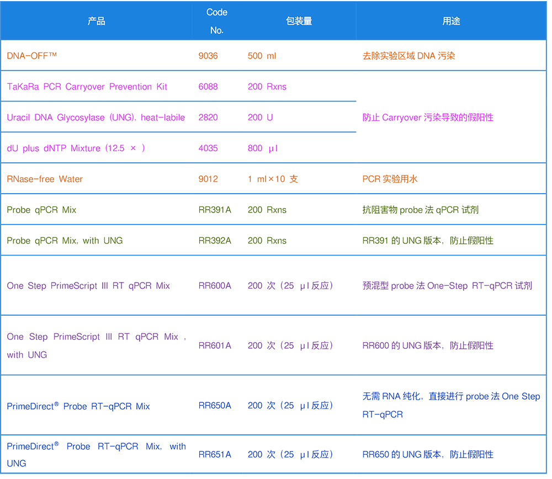This screenshot has width=552, height=479.
Task: Click the package size in the RR600A row
Action: (x=290, y=285)
